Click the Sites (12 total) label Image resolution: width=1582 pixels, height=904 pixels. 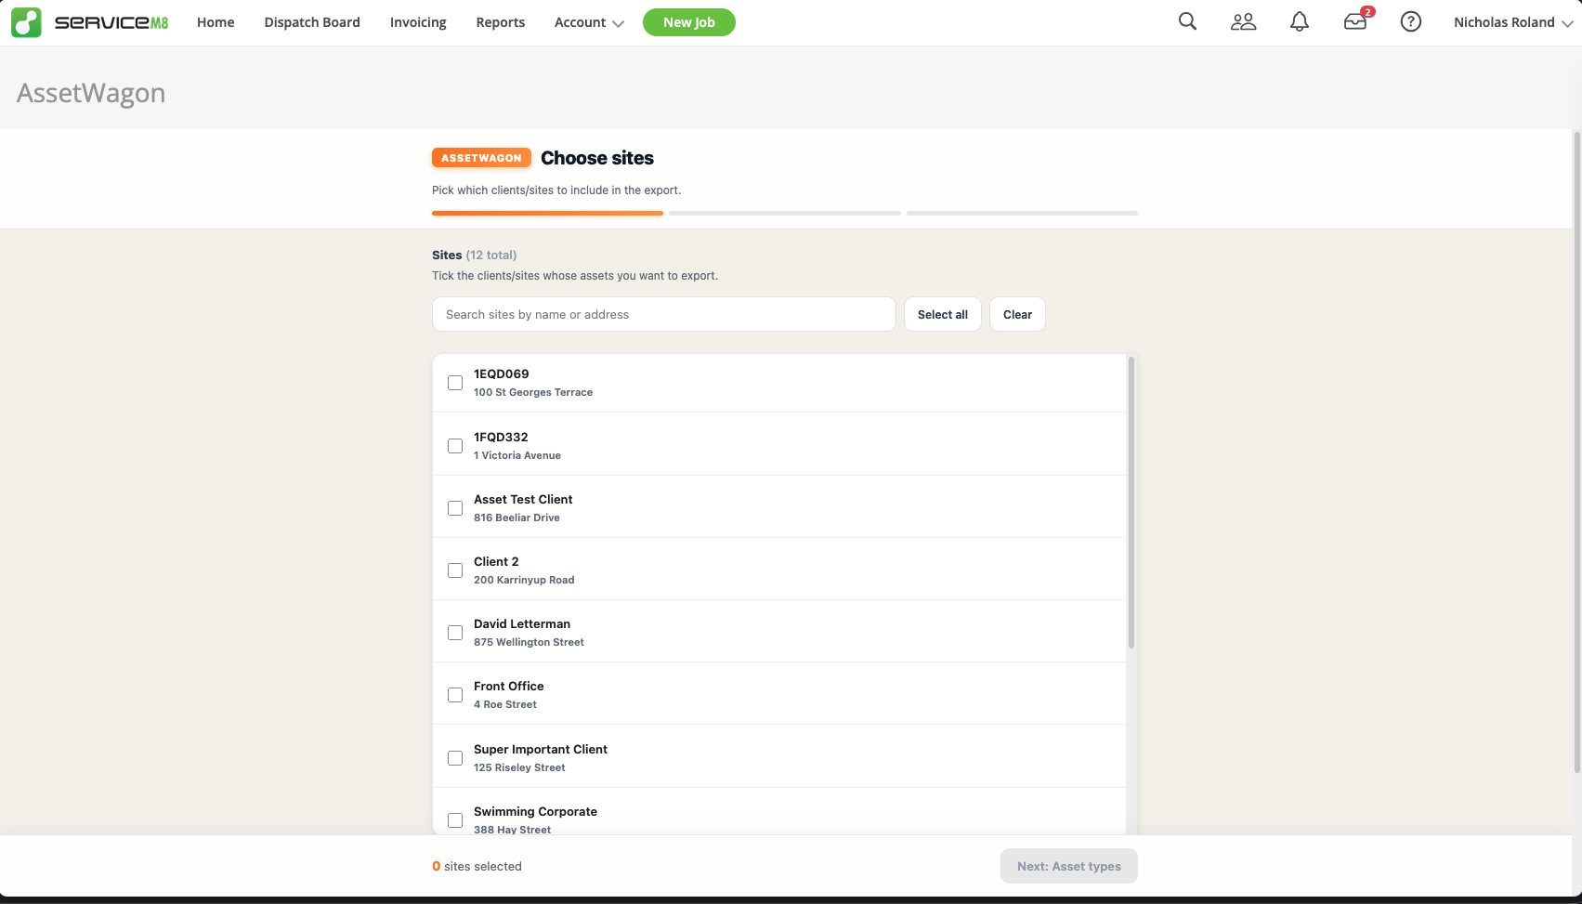[474, 255]
